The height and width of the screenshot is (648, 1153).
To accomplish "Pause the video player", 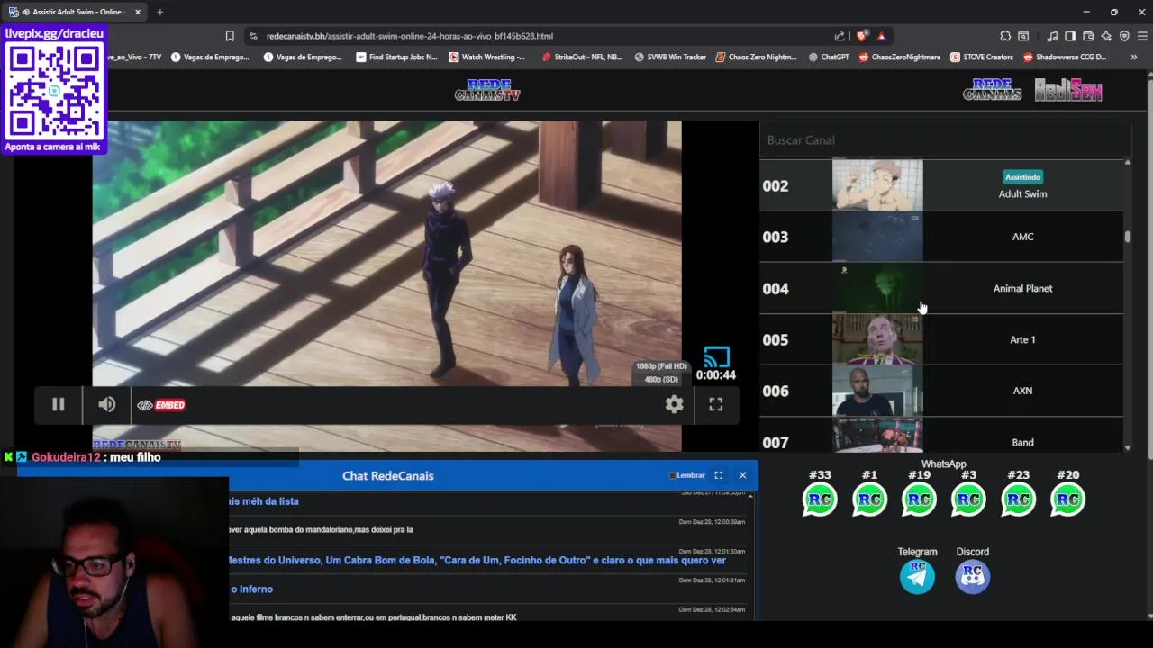I will click(x=58, y=405).
